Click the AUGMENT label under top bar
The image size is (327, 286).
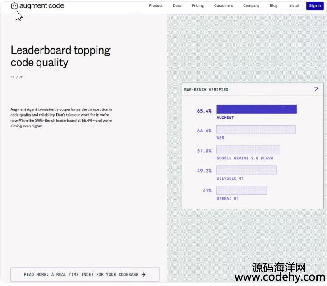[x=225, y=118]
